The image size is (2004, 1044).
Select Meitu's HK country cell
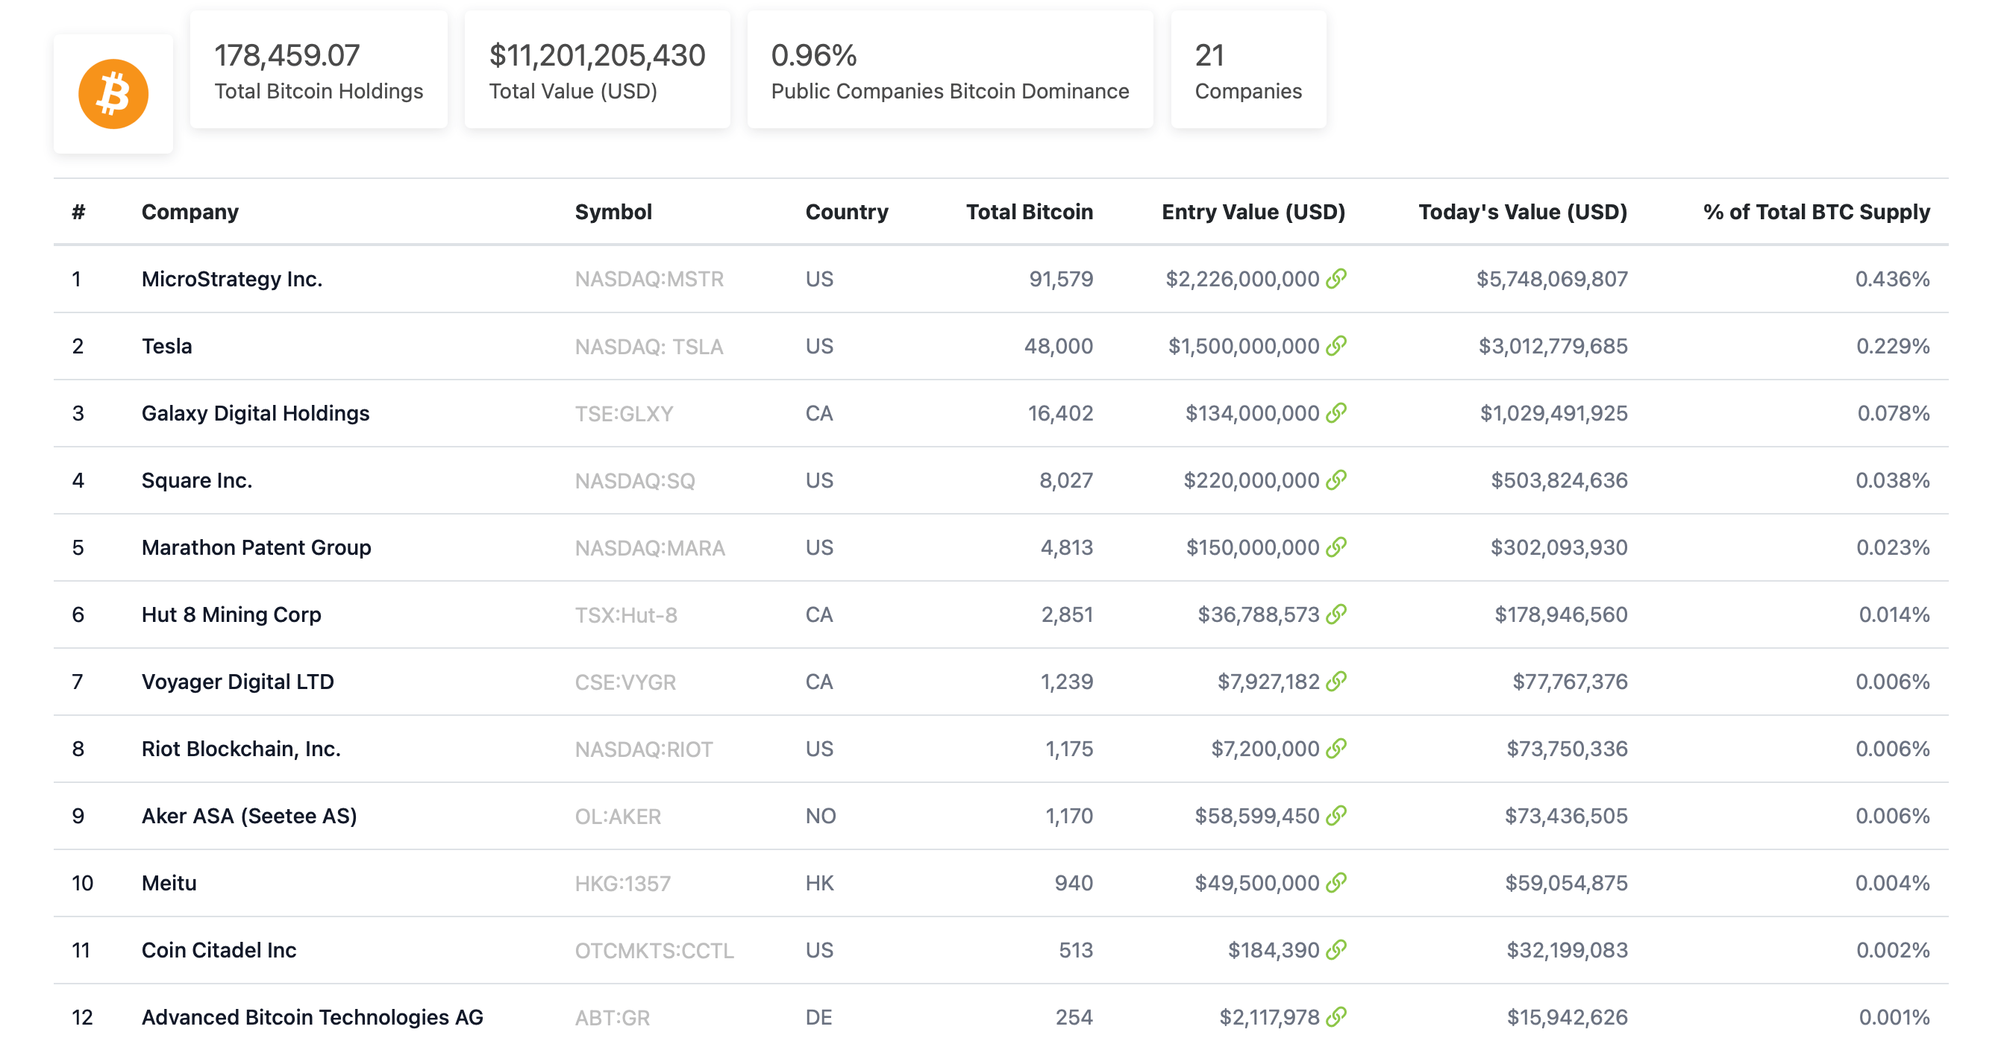[x=819, y=883]
